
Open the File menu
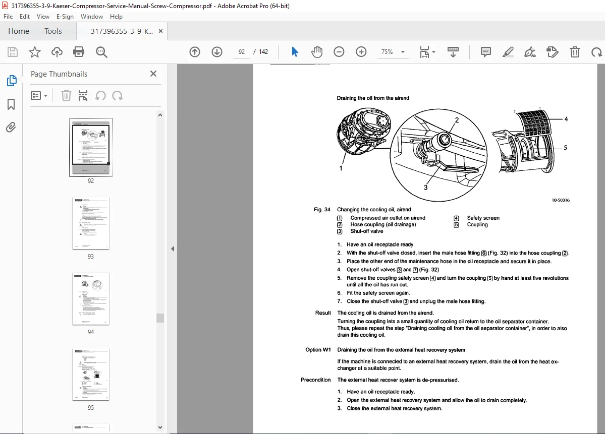[8, 17]
